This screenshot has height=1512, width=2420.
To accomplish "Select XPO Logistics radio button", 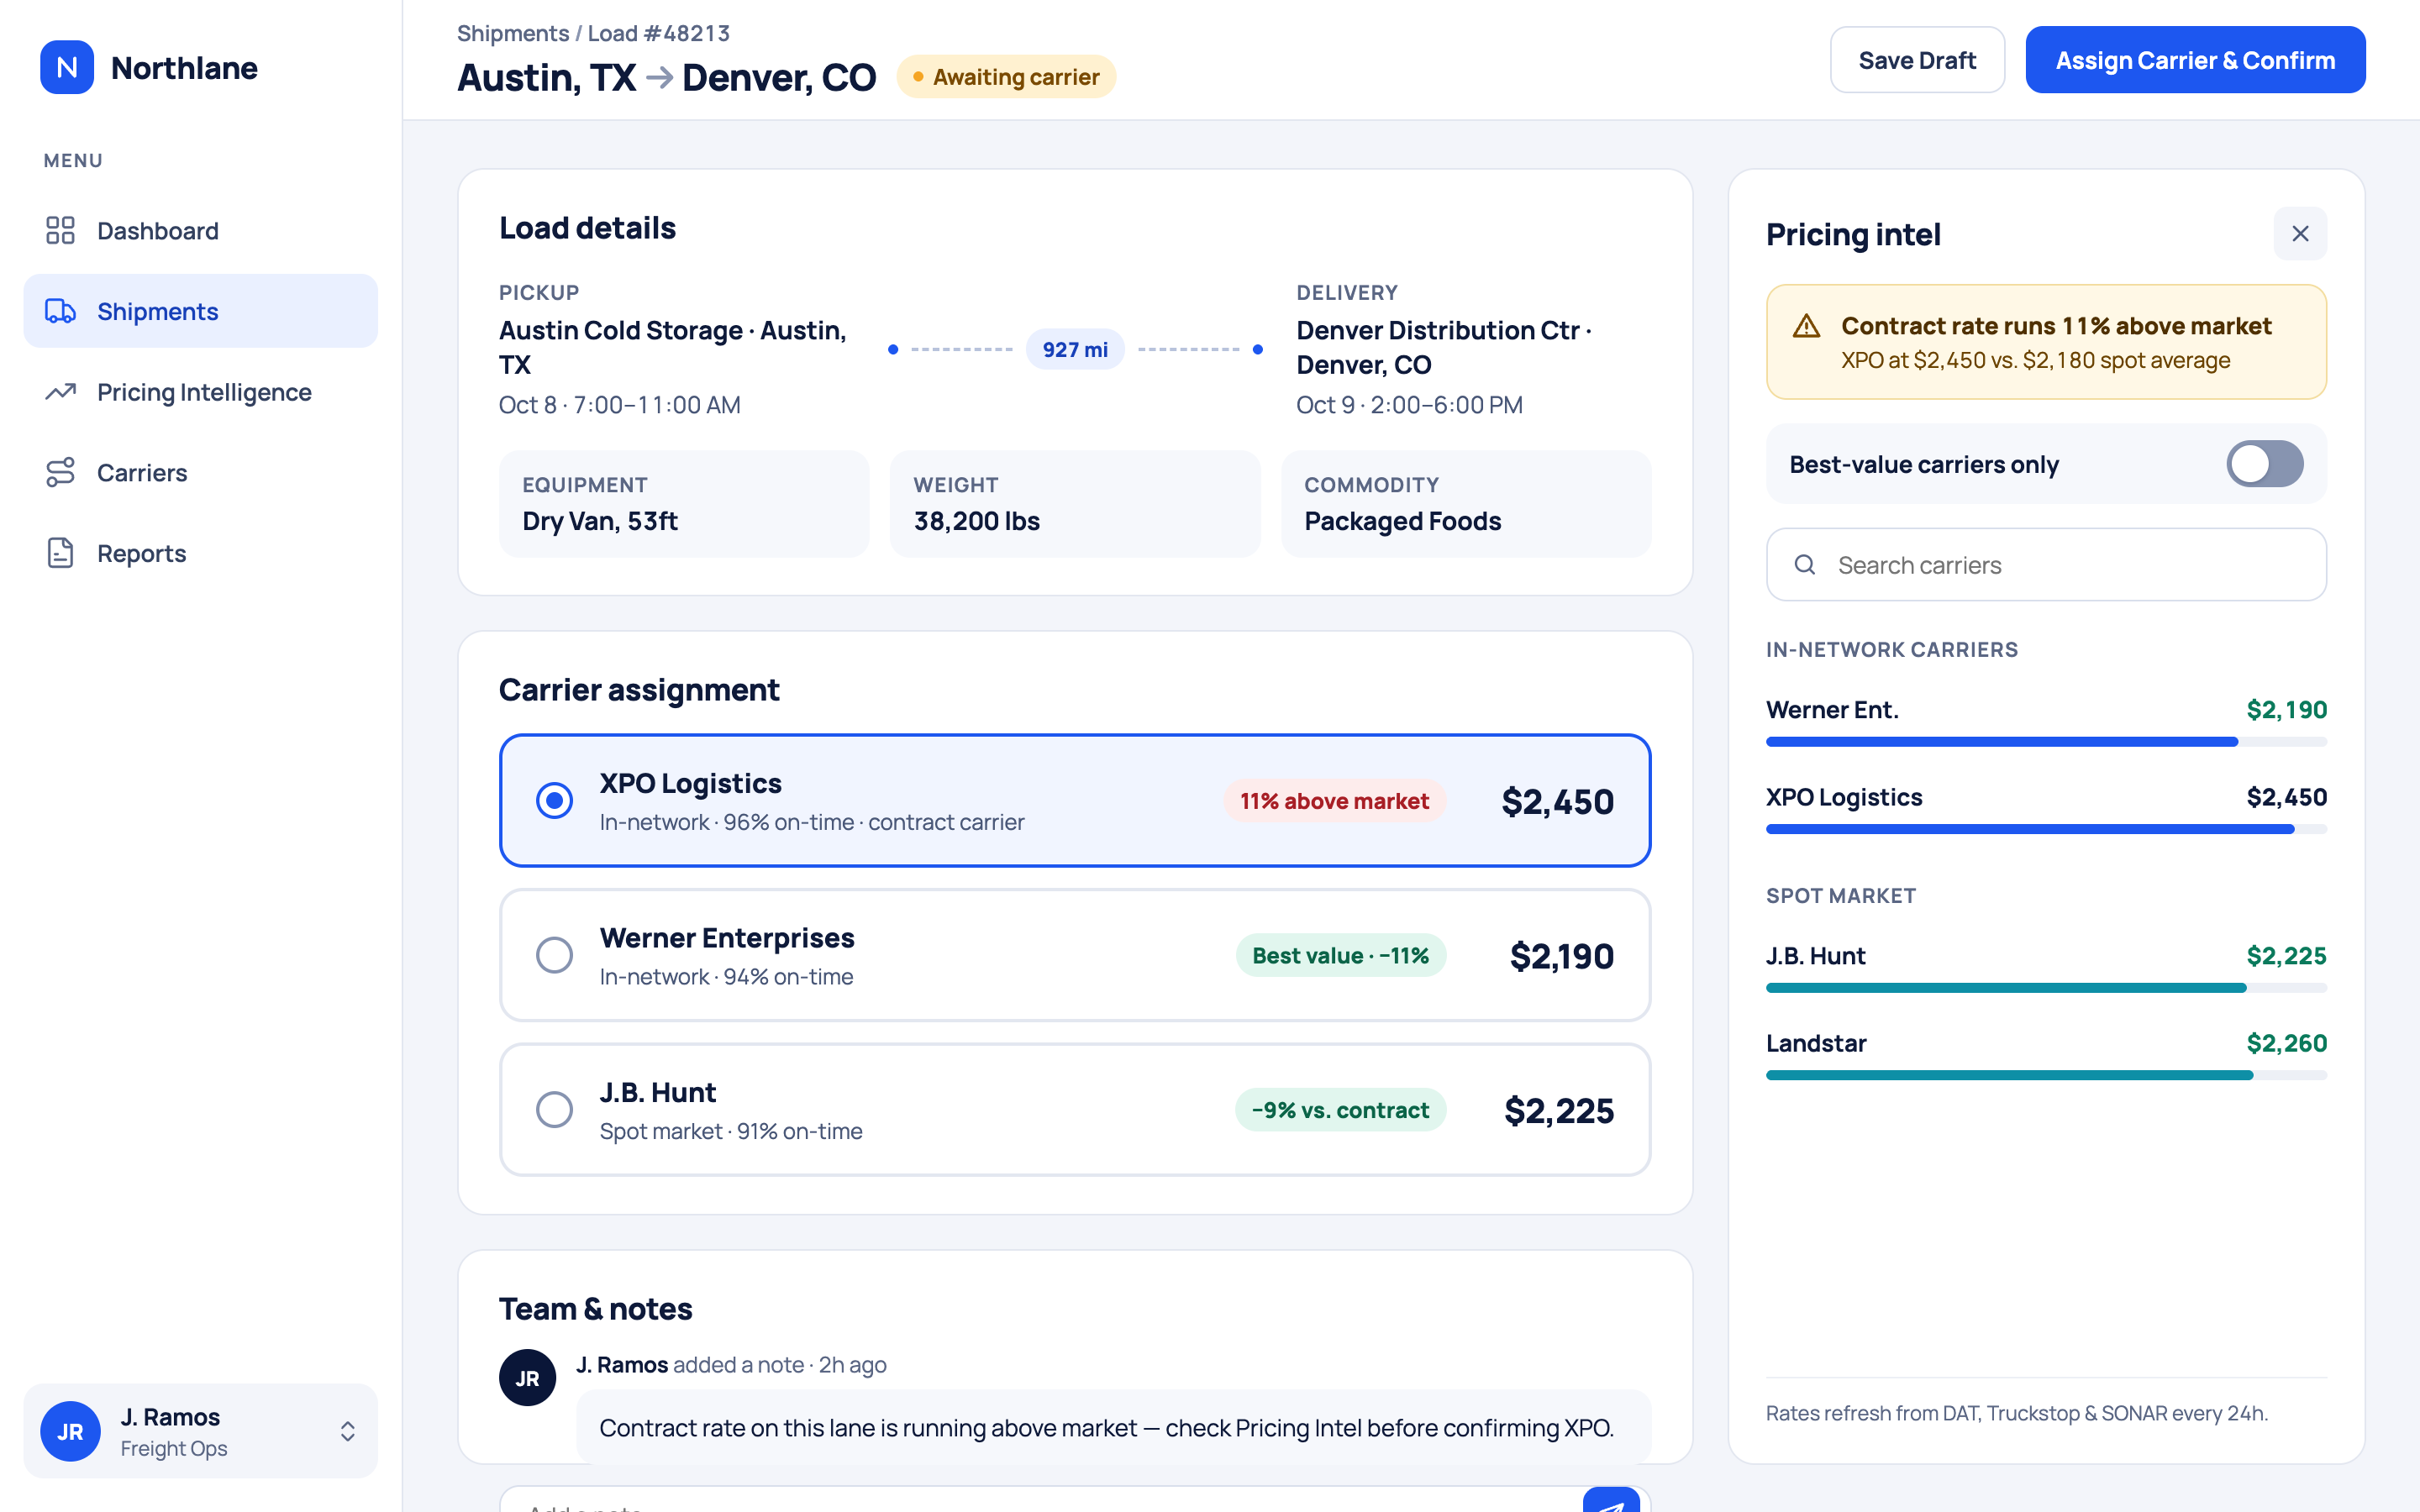I will point(554,800).
